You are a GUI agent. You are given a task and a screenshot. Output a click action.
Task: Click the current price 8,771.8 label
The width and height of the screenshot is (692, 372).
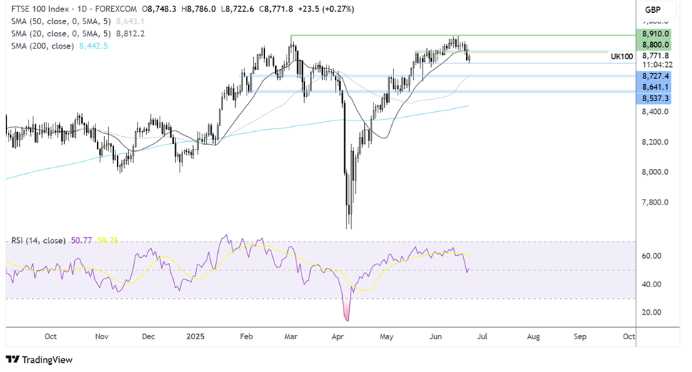656,55
